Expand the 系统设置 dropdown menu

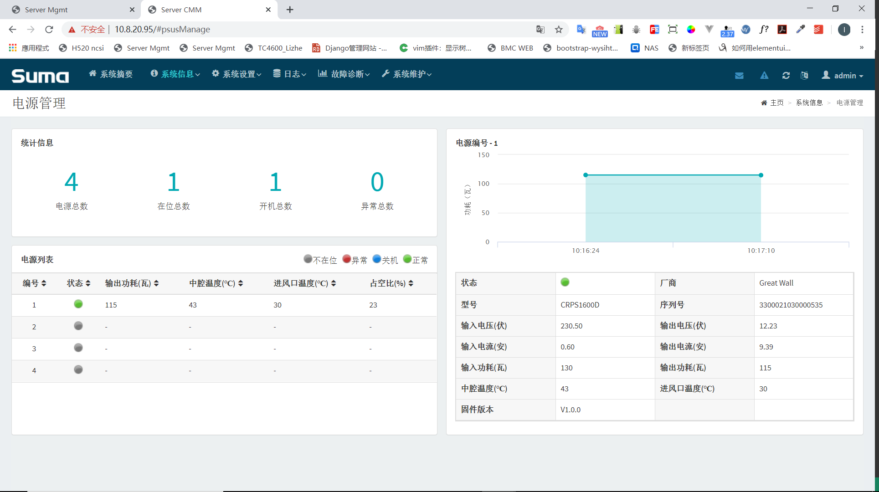236,74
